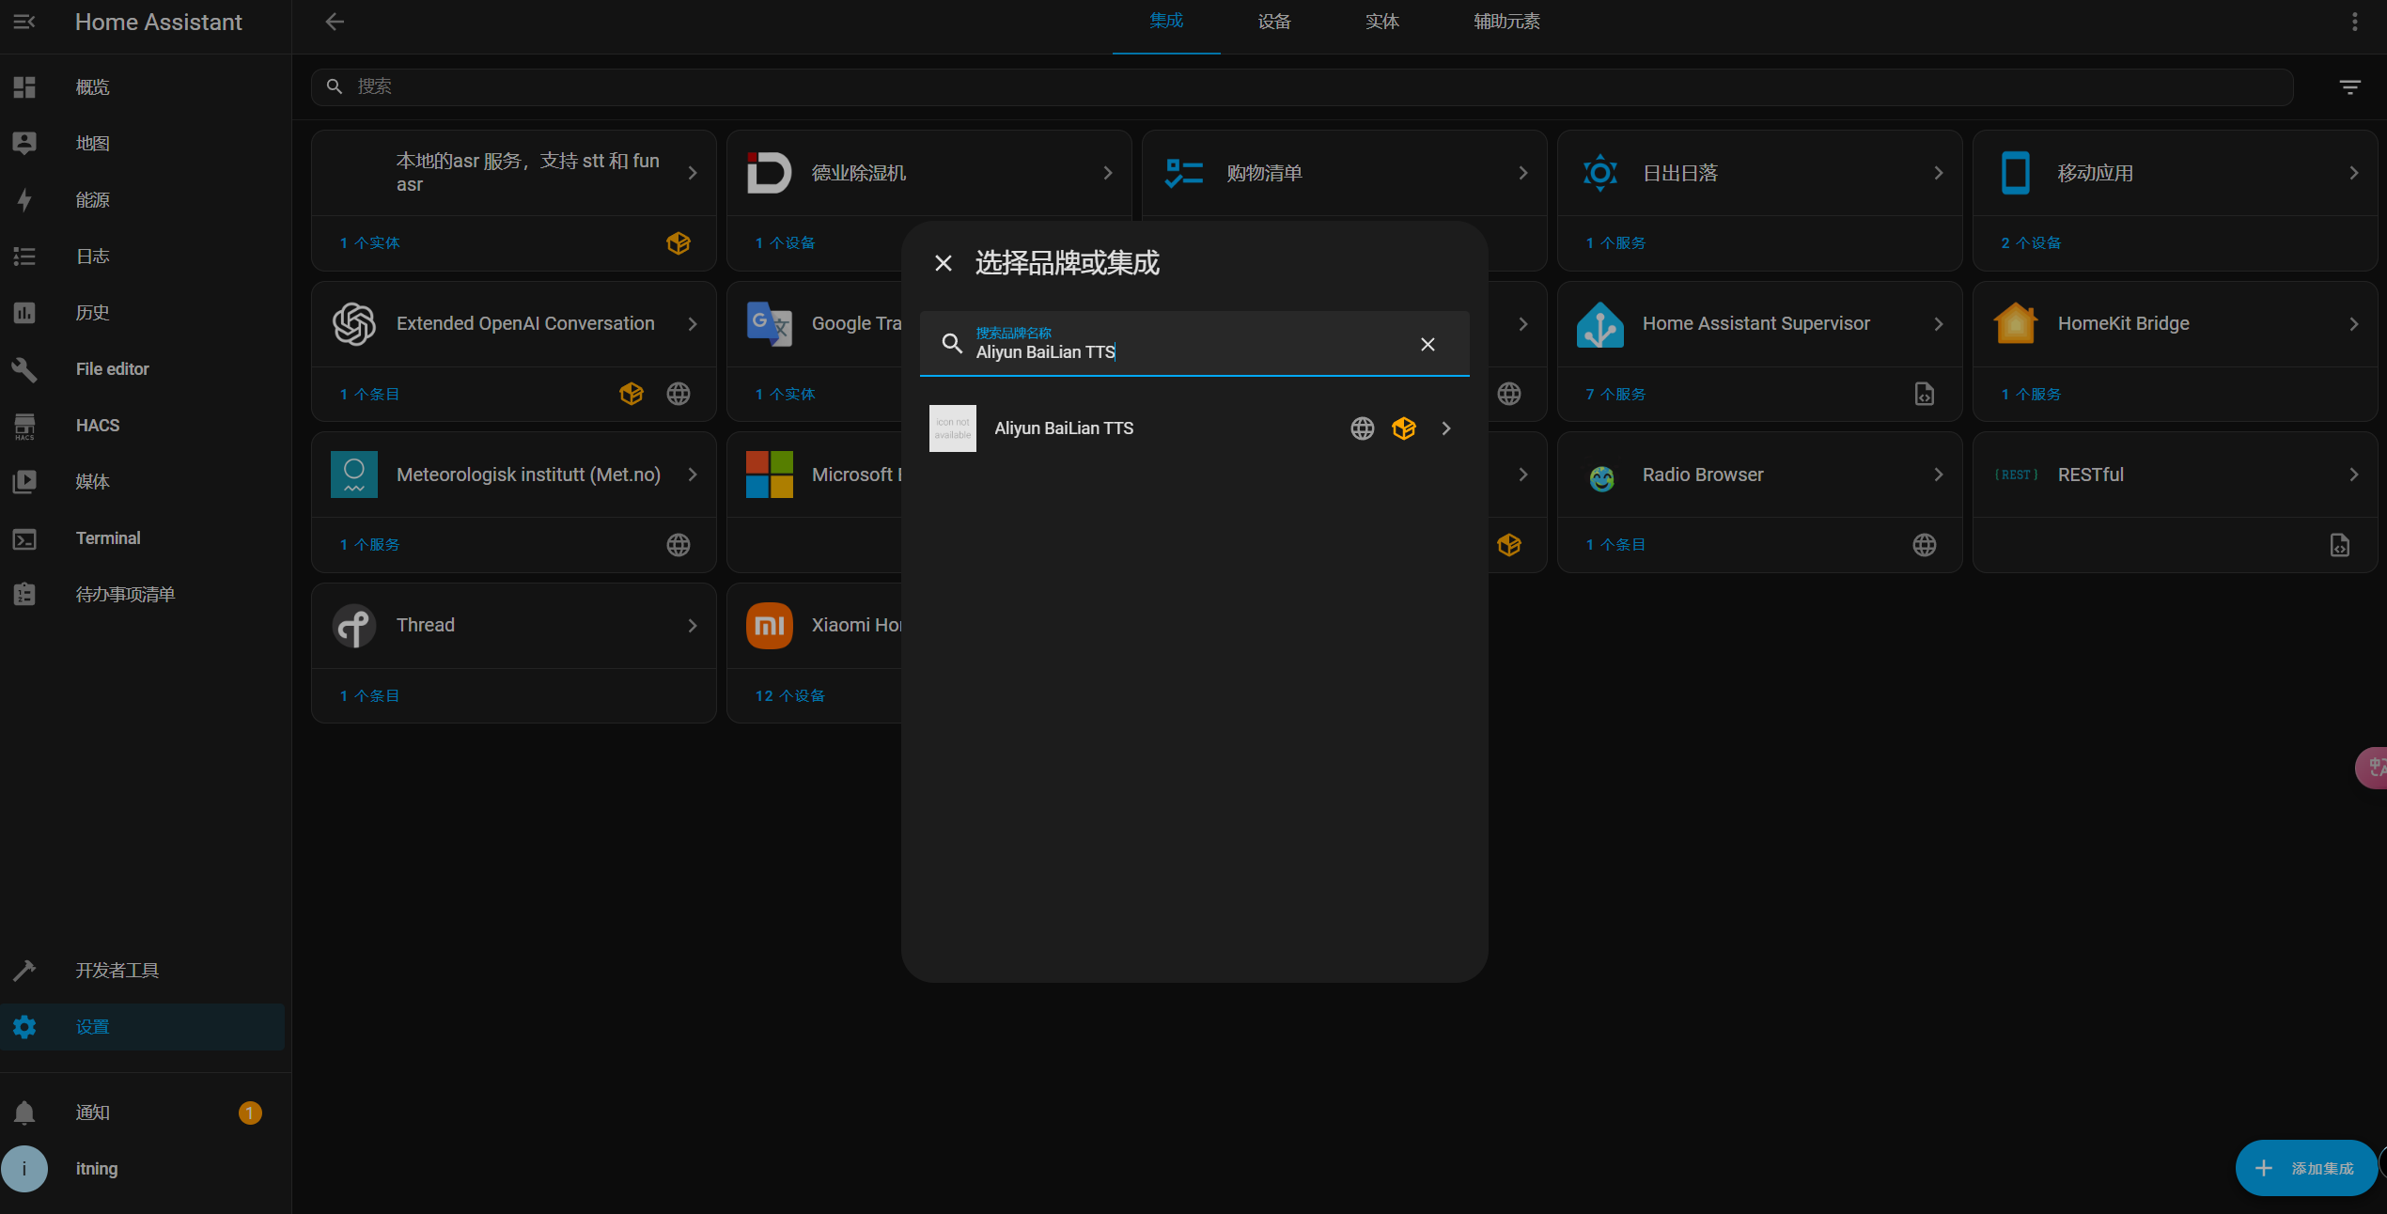Image resolution: width=2387 pixels, height=1214 pixels.
Task: Expand Home Assistant Supervisor chevron
Action: (x=1939, y=324)
